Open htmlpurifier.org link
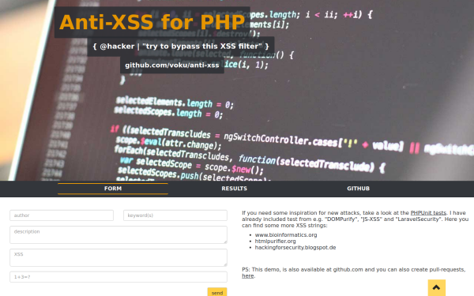The width and height of the screenshot is (474, 296). tap(275, 241)
